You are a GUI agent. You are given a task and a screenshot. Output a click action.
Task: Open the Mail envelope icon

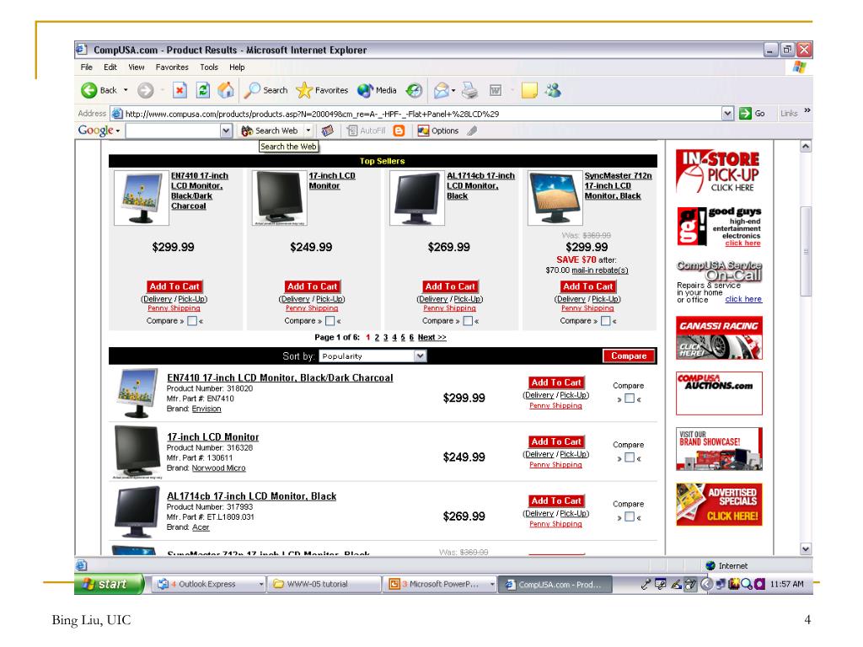442,90
